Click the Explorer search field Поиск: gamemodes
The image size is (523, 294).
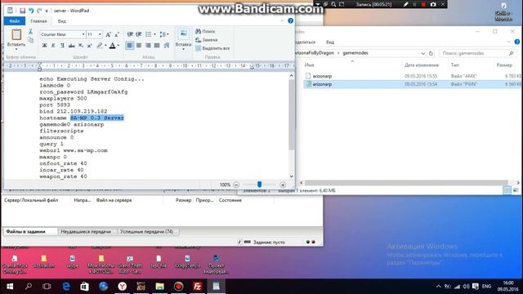[x=477, y=53]
